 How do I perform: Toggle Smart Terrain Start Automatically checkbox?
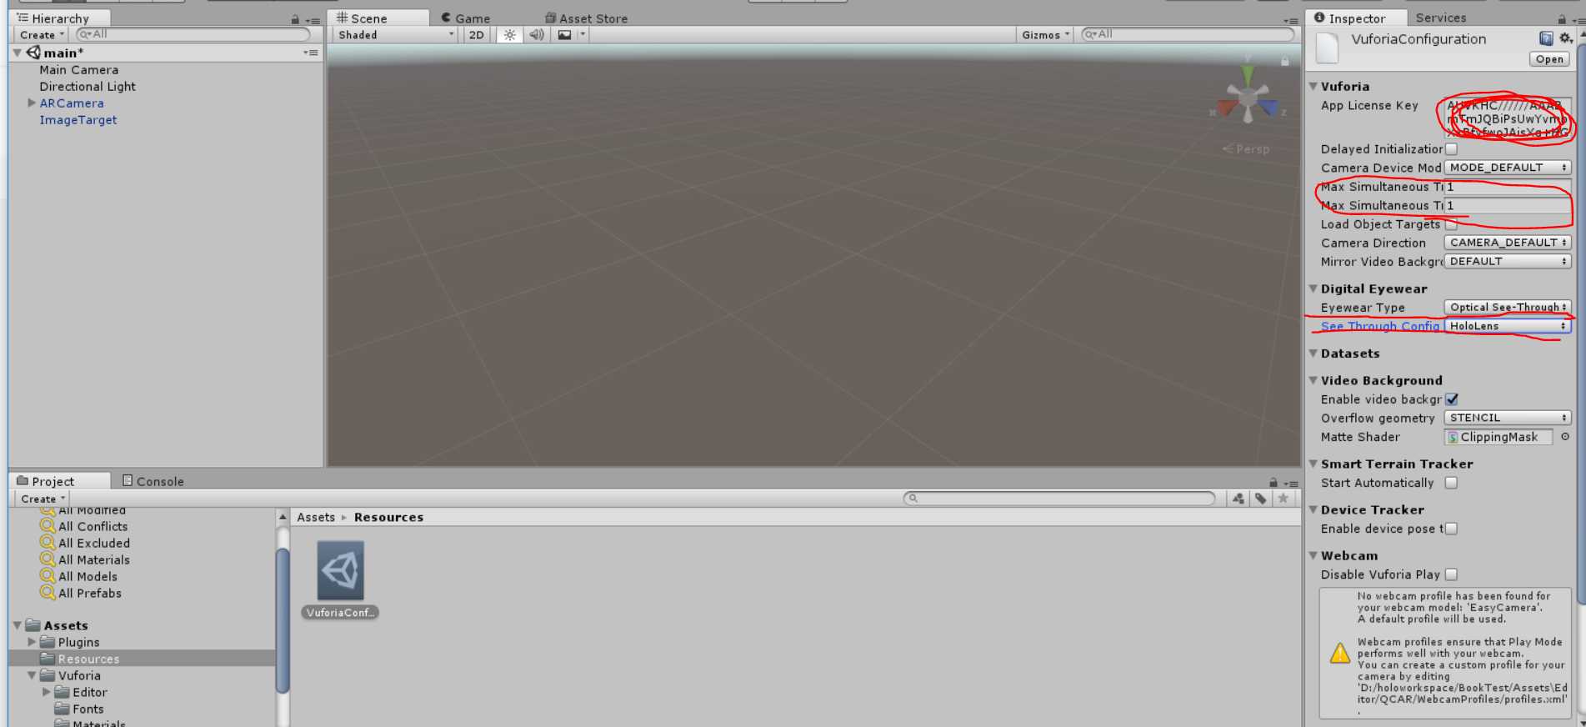(1451, 483)
